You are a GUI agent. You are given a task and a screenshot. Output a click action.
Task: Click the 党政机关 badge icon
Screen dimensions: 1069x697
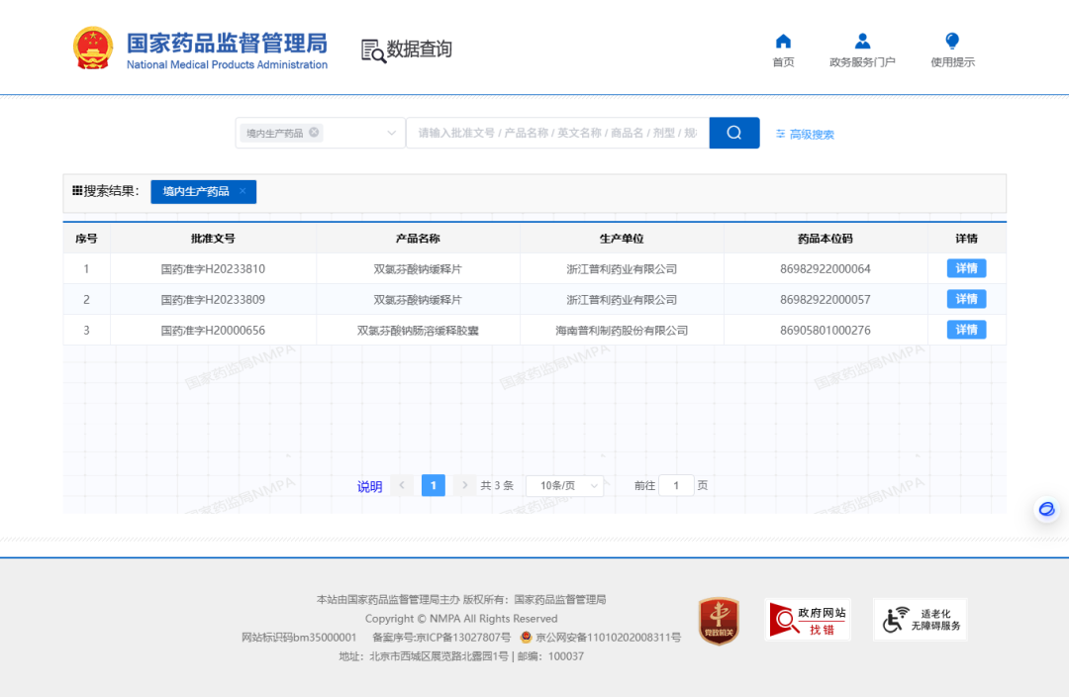719,621
